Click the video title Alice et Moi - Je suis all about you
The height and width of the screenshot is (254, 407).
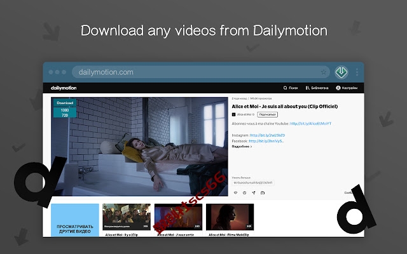284,106
